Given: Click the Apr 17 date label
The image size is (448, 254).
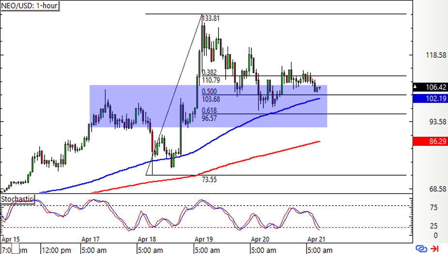Looking at the screenshot, I should [91, 239].
